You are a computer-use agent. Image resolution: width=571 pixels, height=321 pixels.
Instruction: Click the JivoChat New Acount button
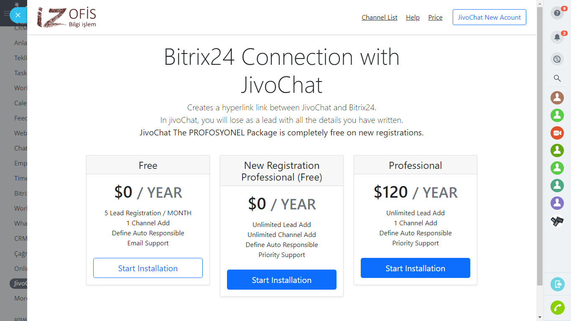pyautogui.click(x=489, y=18)
